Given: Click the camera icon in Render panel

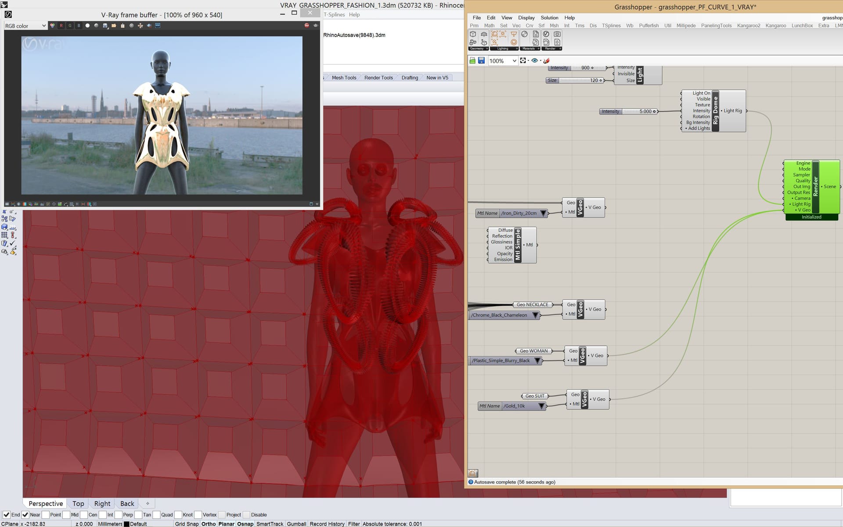Looking at the screenshot, I should point(557,34).
